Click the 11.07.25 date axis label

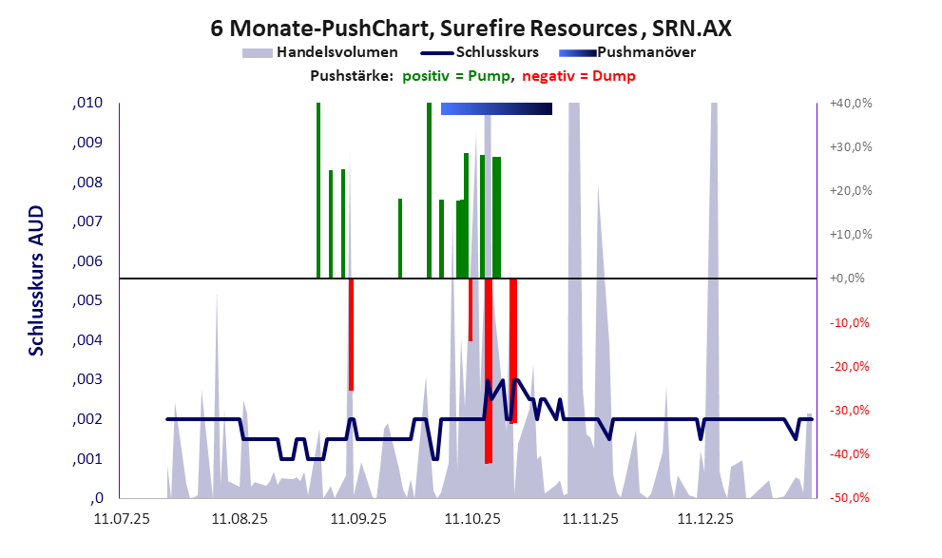pyautogui.click(x=120, y=519)
